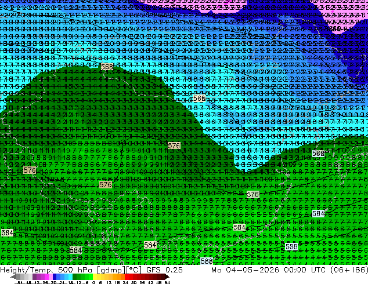The height and width of the screenshot is (284, 368).
Task: Click the (06+186) forecast hour label
Action: (x=349, y=270)
